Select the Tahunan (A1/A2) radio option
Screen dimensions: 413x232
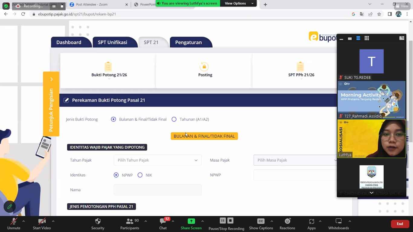[x=174, y=119]
